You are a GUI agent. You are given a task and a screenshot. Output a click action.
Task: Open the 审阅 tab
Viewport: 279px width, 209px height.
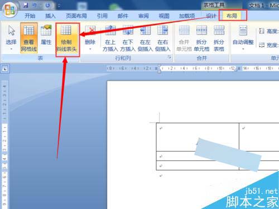[x=143, y=16]
